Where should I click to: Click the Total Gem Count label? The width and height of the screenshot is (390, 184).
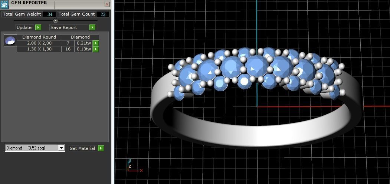[x=76, y=14]
